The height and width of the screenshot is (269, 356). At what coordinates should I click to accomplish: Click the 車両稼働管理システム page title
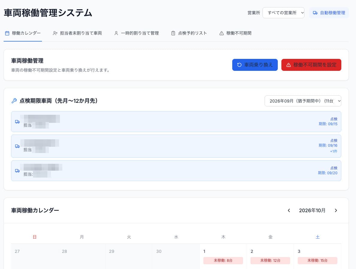coord(48,13)
